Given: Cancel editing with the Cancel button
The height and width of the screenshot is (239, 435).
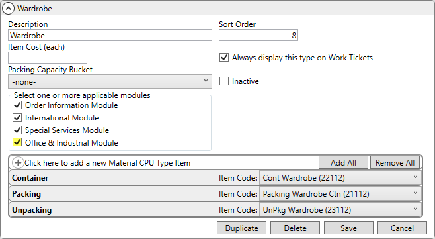Looking at the screenshot, I should tap(402, 228).
